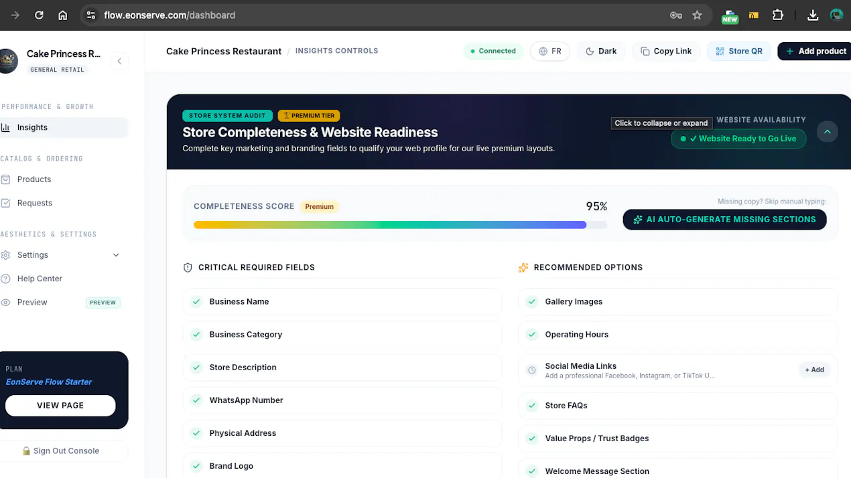Screen dimensions: 851x478
Task: Click AI Auto-Generate Missing Sections
Action: [724, 220]
